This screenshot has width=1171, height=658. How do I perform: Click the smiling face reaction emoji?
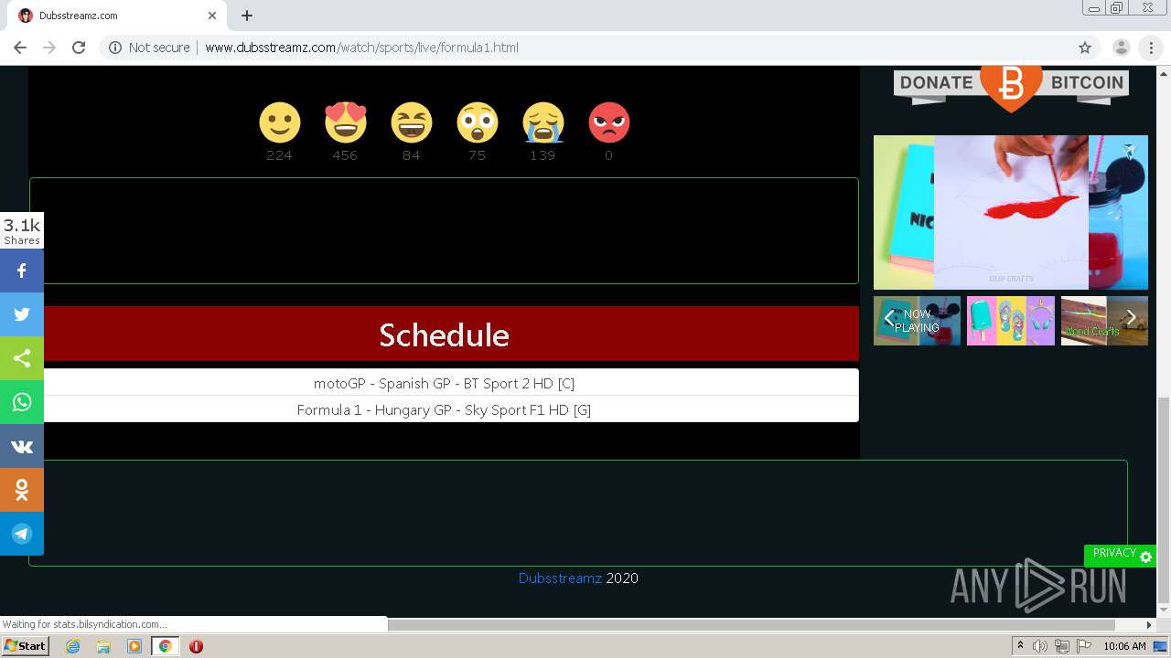279,122
